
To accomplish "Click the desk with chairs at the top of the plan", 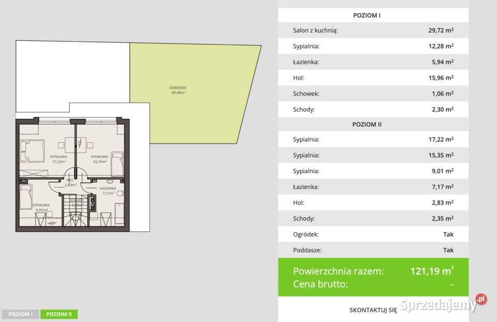I will click(76, 143).
